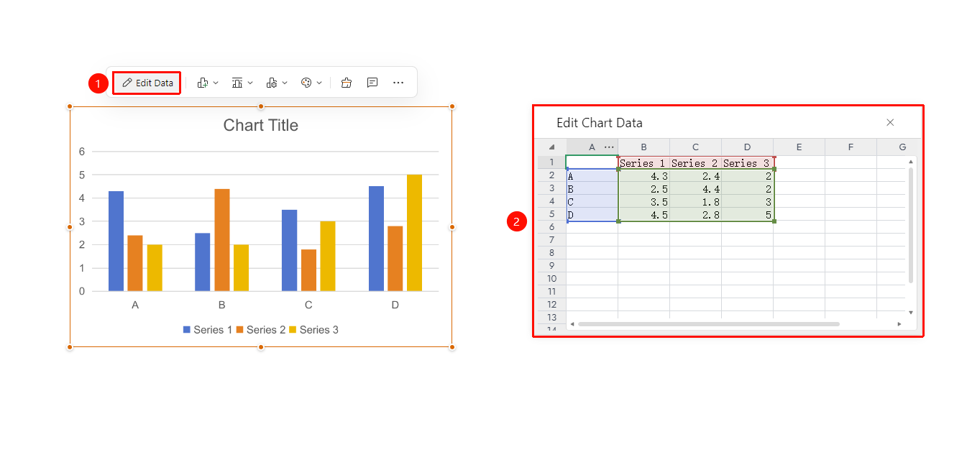Expand the add chart element dropdown arrow
This screenshot has height=465, width=967.
click(x=216, y=83)
